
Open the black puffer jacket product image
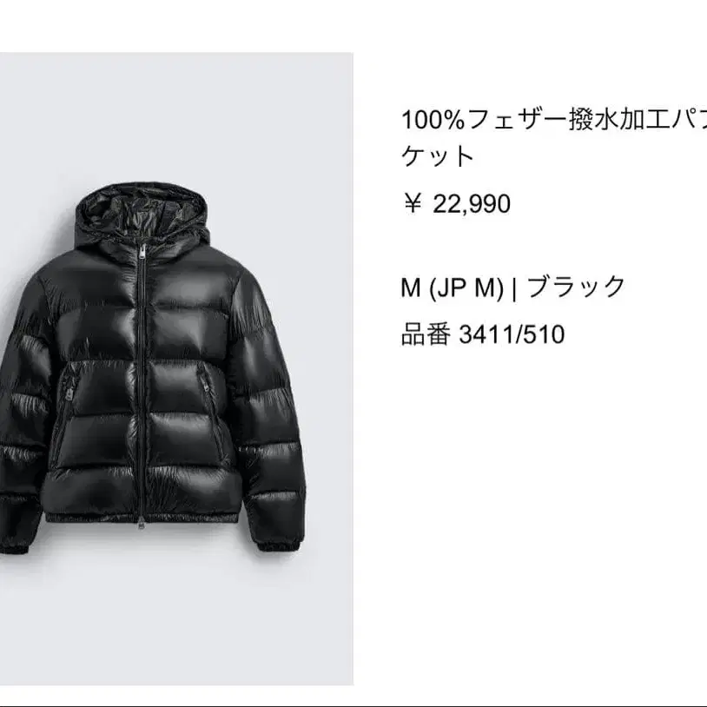pos(176,369)
